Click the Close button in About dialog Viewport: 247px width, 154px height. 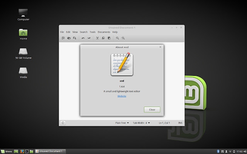(x=152, y=109)
